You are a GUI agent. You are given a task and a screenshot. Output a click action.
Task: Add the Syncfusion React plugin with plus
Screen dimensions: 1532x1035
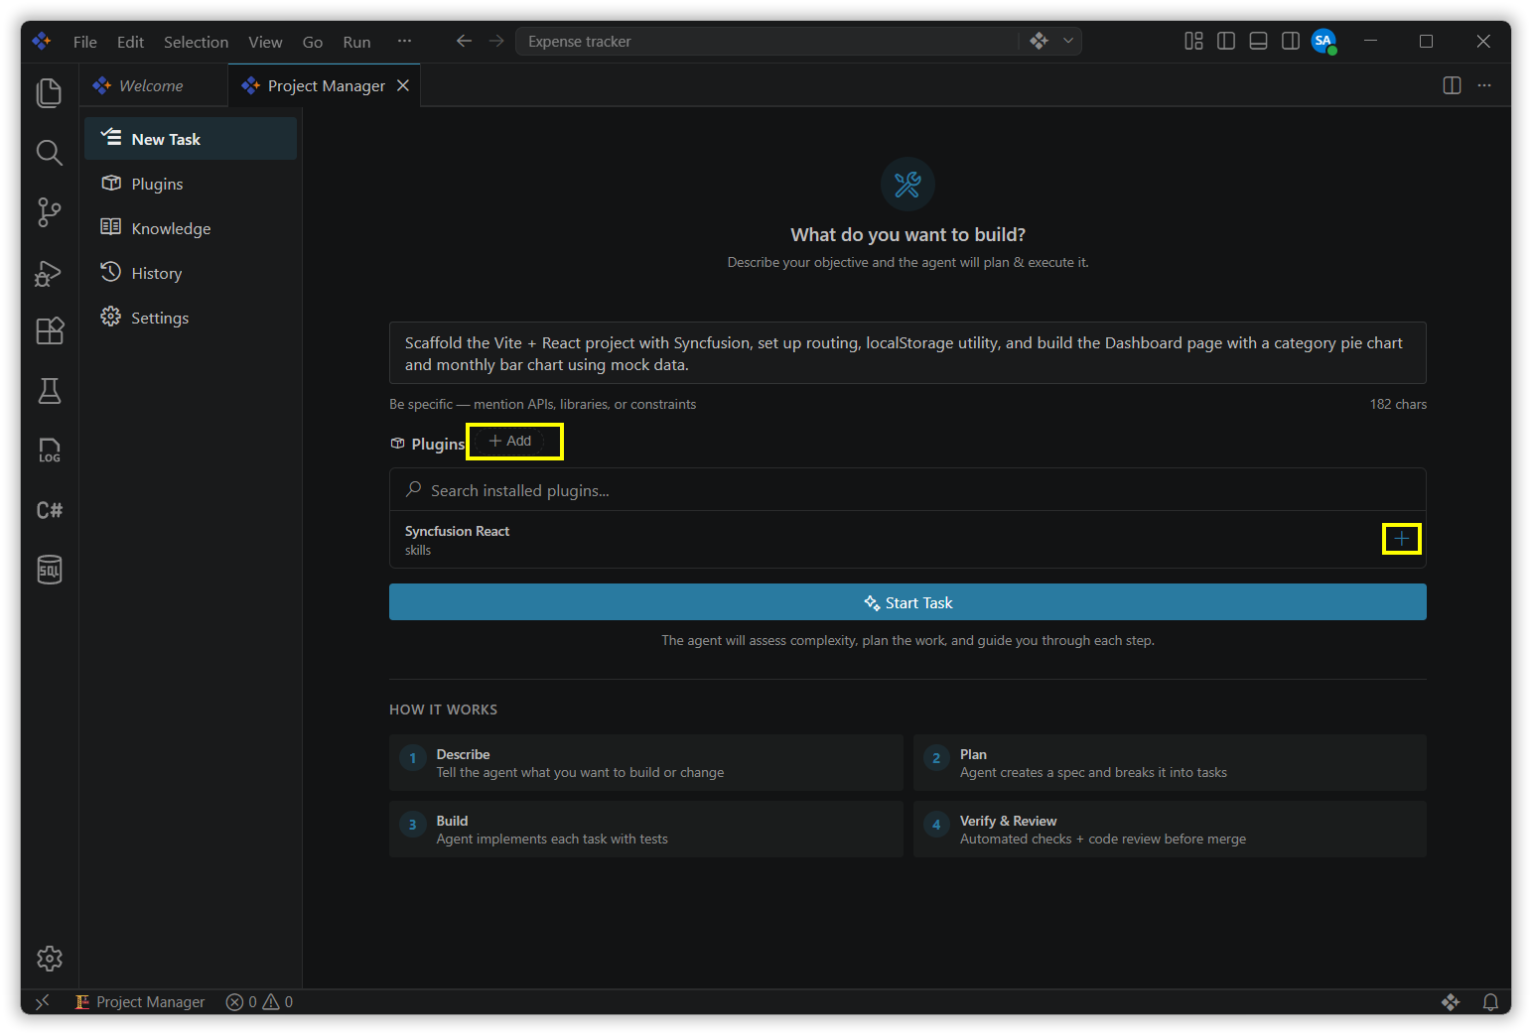tap(1401, 539)
